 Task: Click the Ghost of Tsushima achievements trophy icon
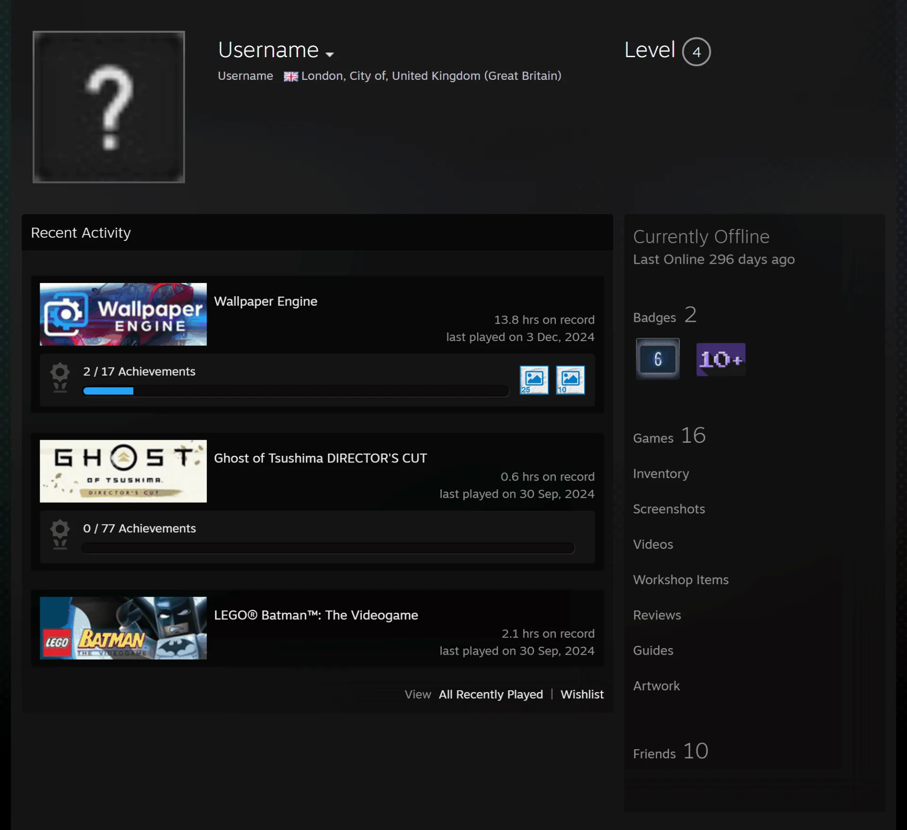[60, 534]
